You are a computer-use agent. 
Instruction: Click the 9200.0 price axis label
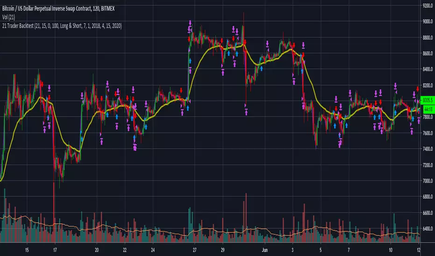point(428,5)
